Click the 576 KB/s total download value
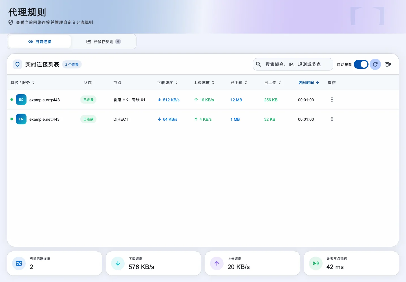 tap(142, 267)
